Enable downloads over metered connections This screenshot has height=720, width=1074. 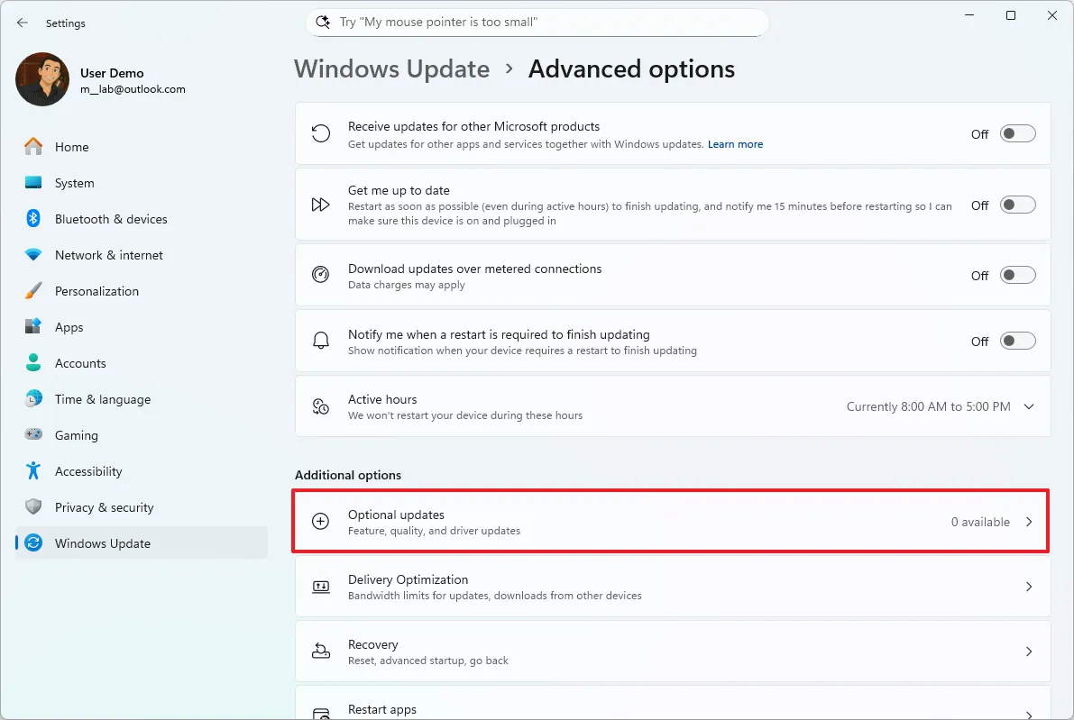1017,276
